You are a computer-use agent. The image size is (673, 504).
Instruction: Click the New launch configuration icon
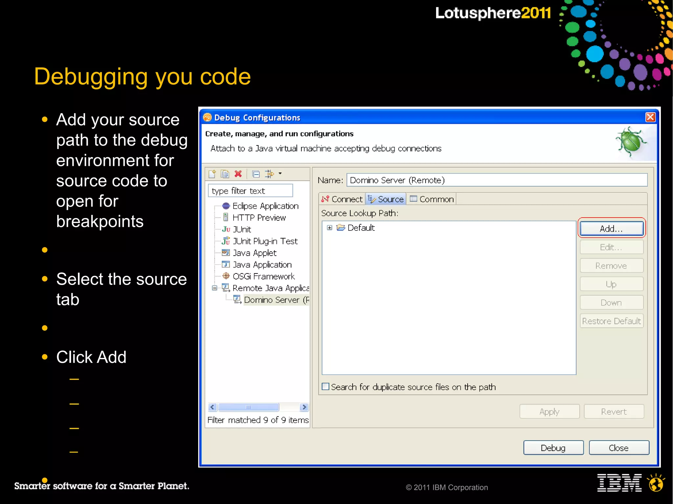click(x=212, y=174)
